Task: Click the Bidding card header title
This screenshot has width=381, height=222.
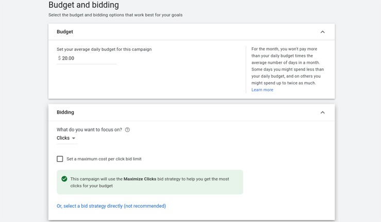Action: click(x=65, y=113)
